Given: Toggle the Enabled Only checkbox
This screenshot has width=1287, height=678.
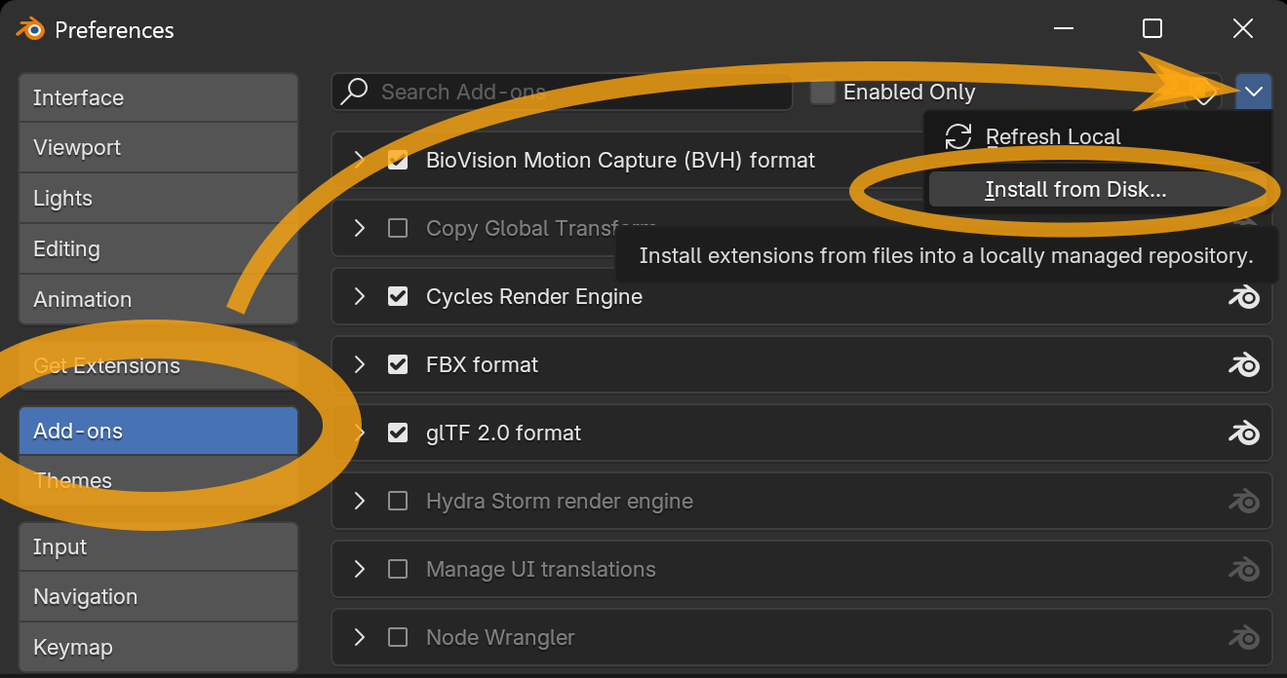Looking at the screenshot, I should coord(824,92).
